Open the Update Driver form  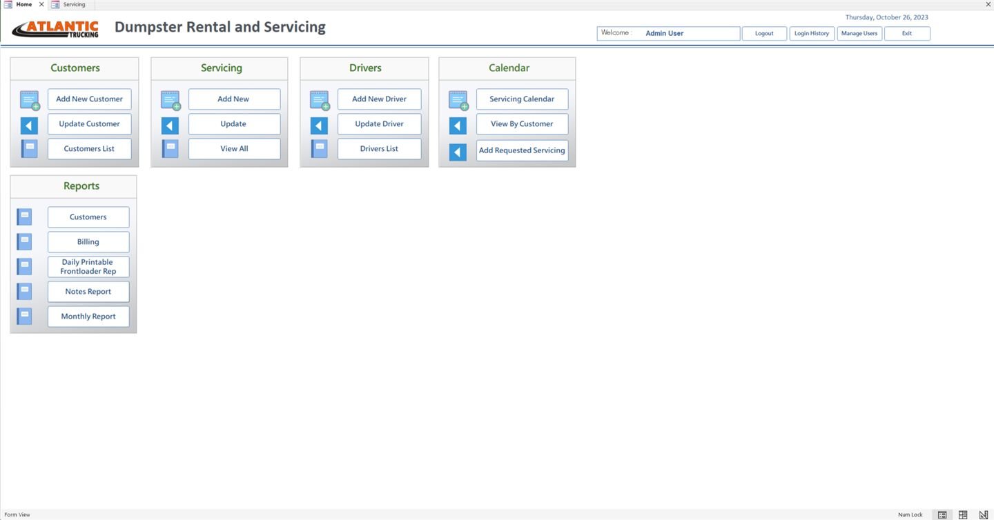pyautogui.click(x=379, y=123)
